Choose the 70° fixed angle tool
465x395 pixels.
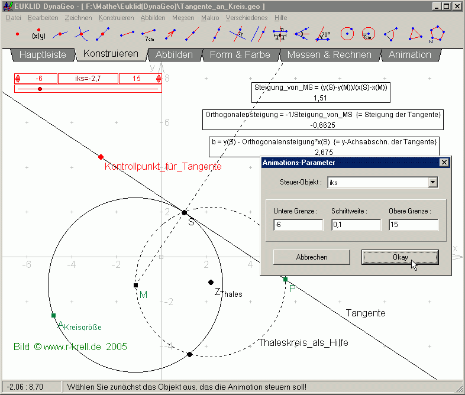pos(324,34)
